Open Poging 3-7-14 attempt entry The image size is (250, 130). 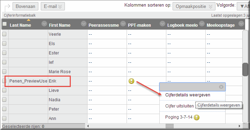click(179, 117)
